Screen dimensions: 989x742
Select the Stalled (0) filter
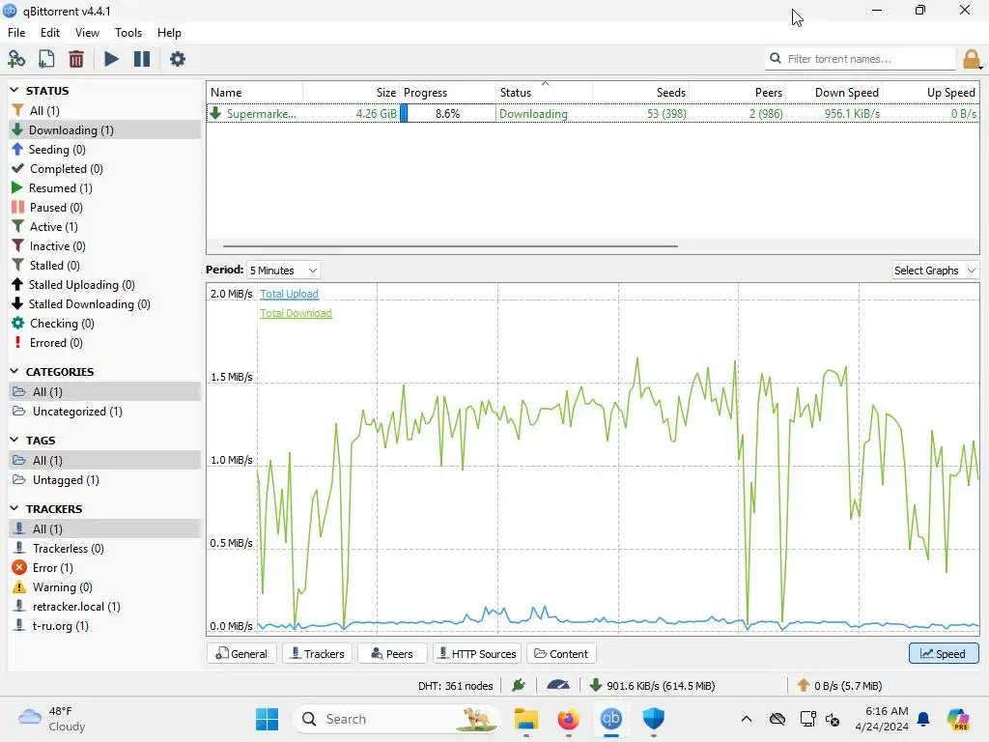point(104,266)
